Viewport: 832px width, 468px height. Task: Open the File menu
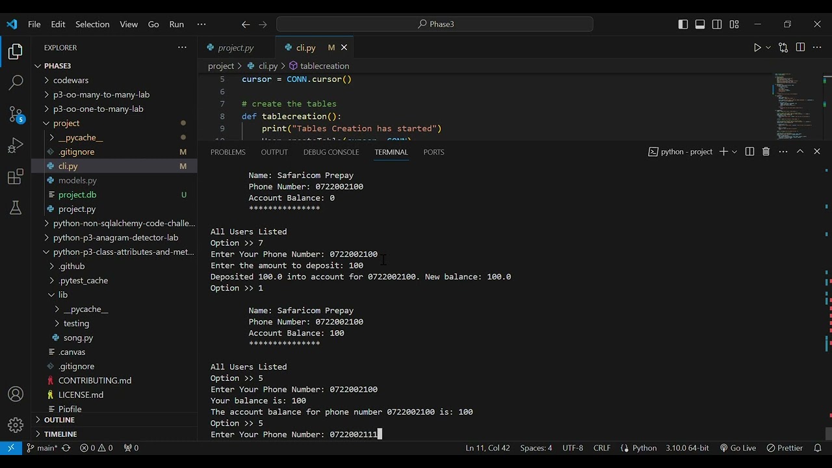tap(34, 24)
